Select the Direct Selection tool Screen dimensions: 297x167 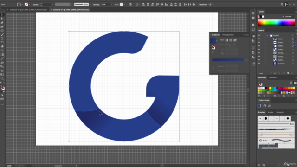(x=2, y=19)
